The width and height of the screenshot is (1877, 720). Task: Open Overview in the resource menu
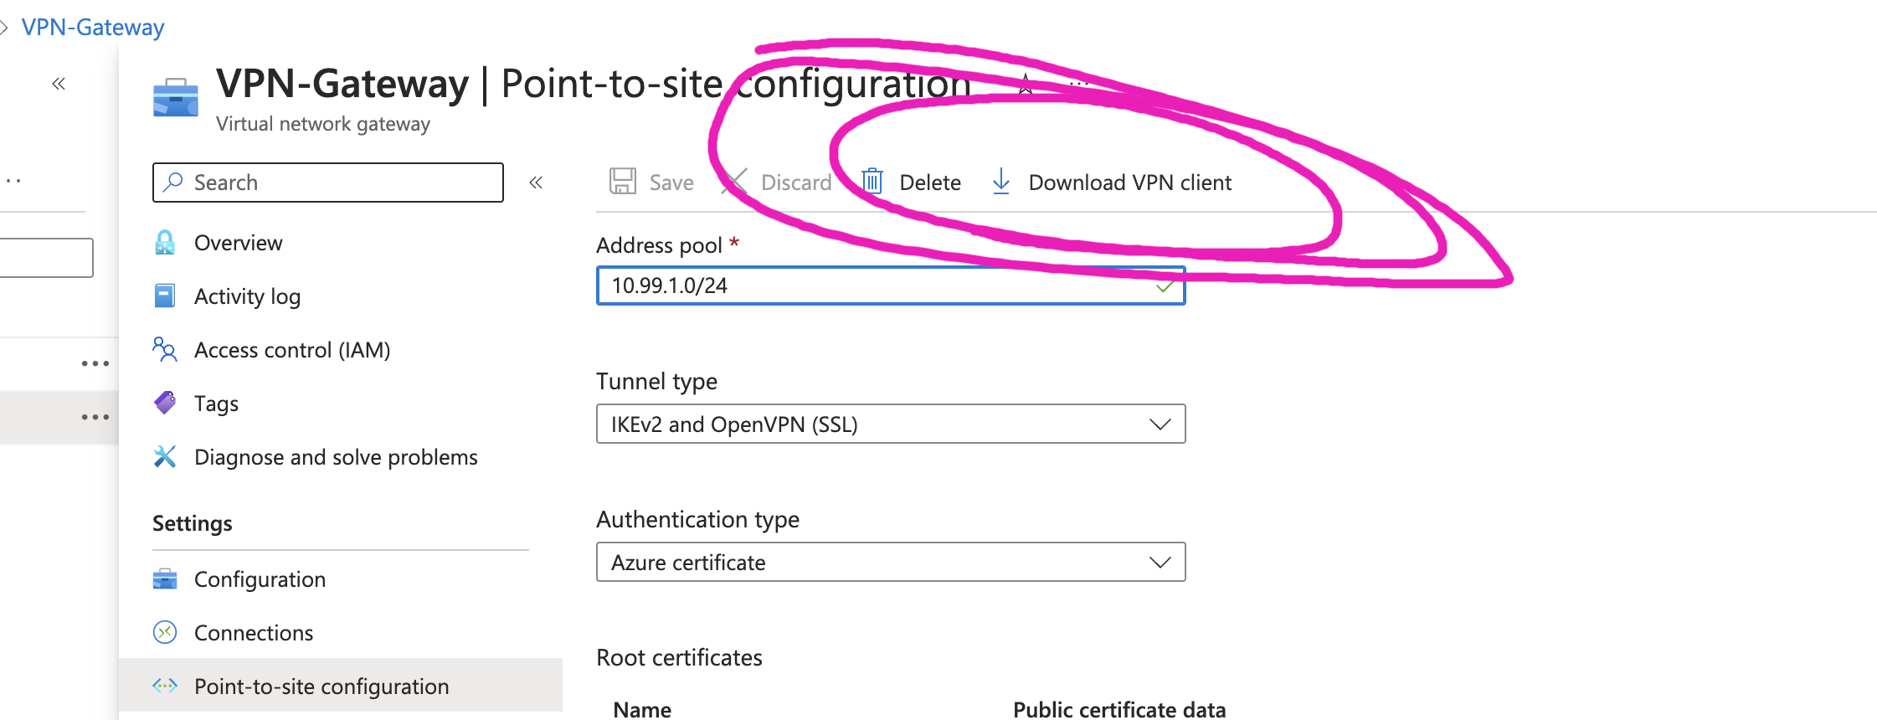pos(340,243)
